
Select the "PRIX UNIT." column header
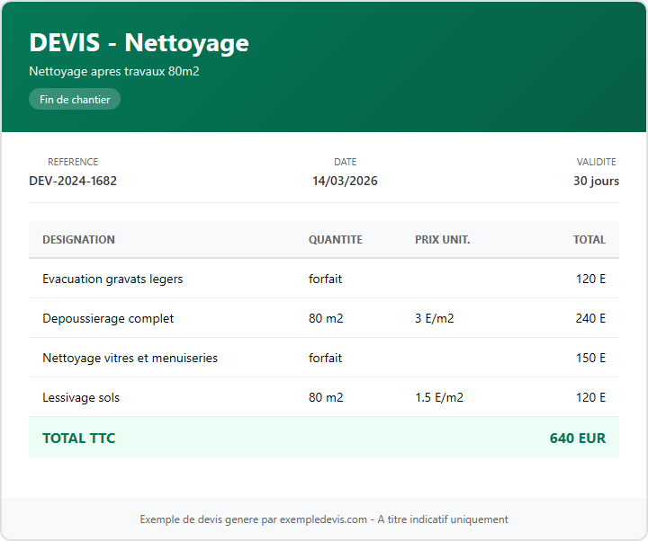click(442, 240)
